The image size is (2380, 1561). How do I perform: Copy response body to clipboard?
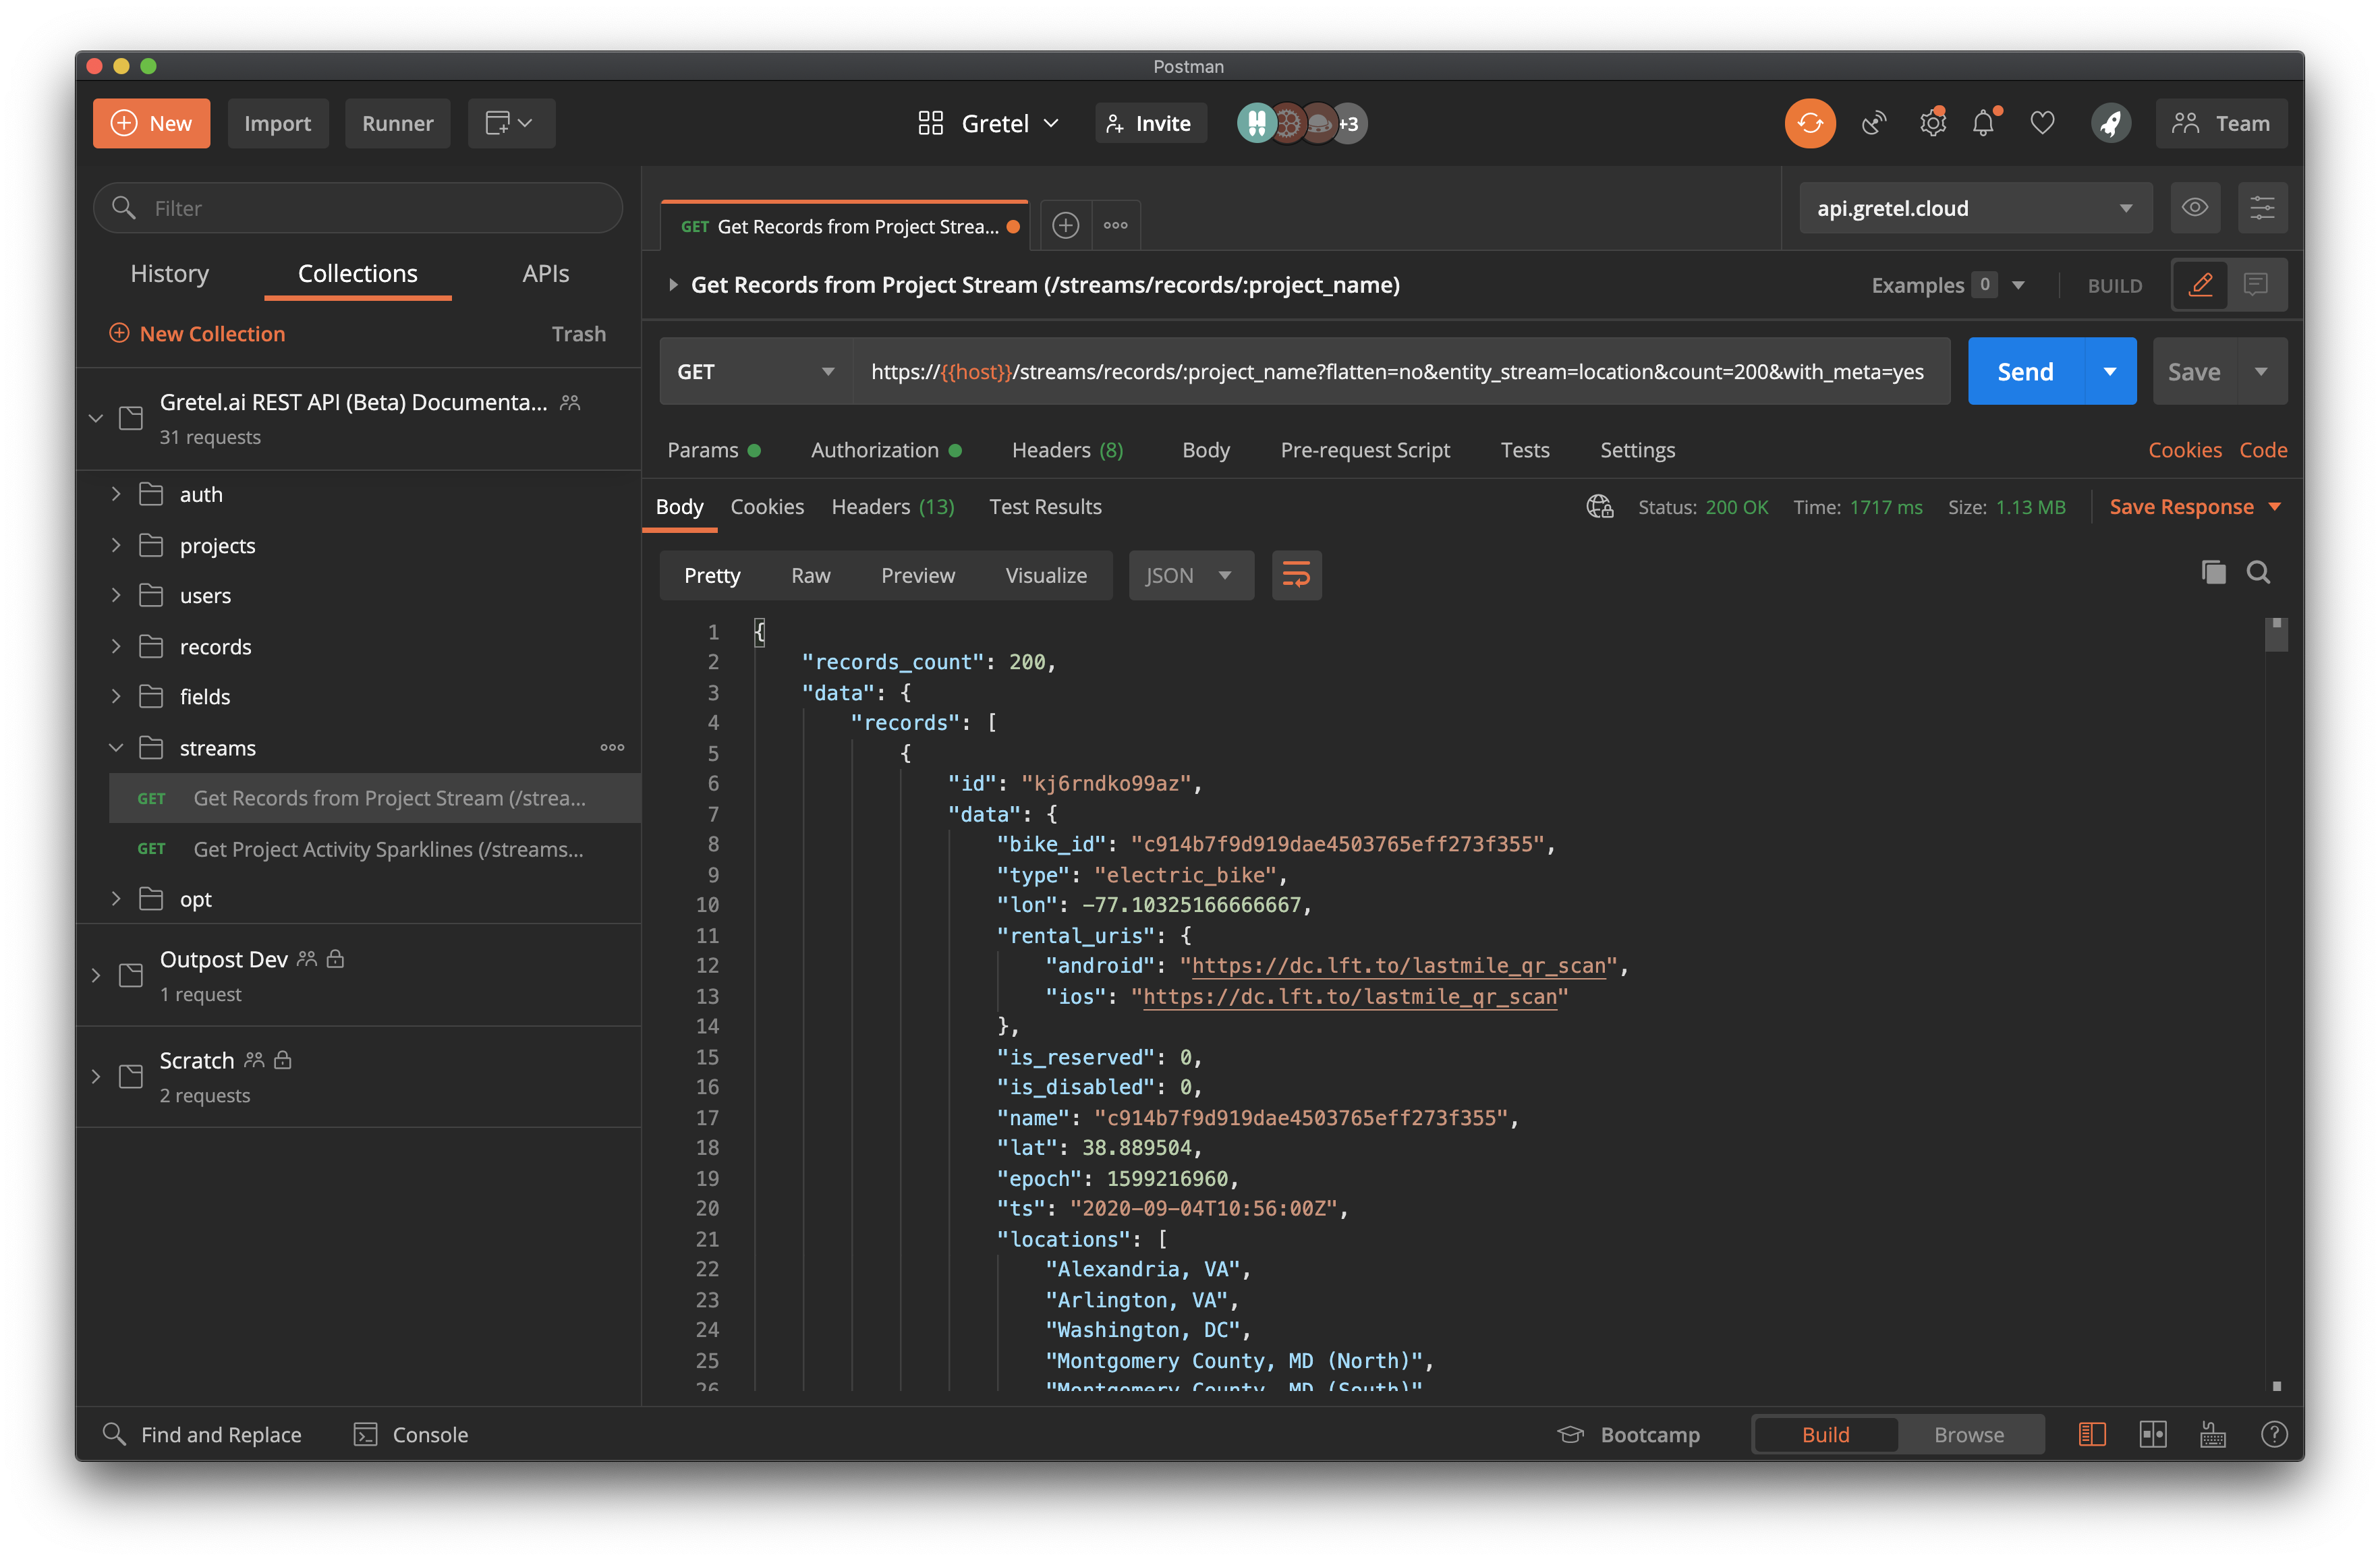(x=2213, y=572)
